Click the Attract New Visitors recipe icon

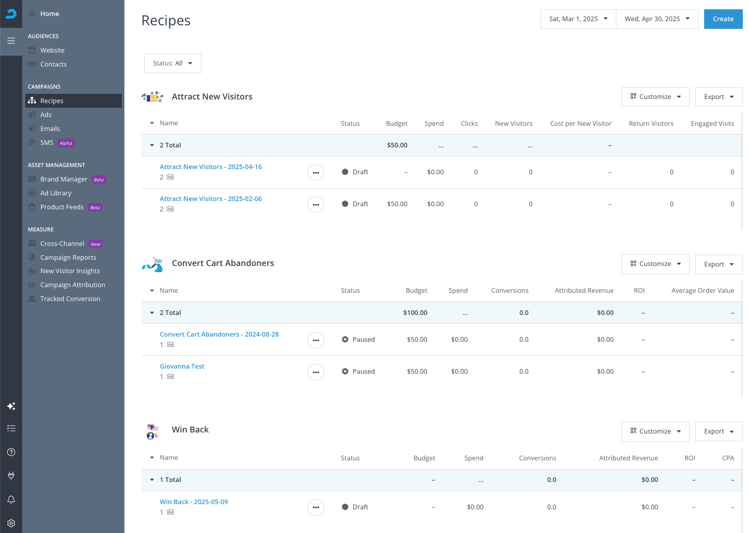click(x=152, y=97)
